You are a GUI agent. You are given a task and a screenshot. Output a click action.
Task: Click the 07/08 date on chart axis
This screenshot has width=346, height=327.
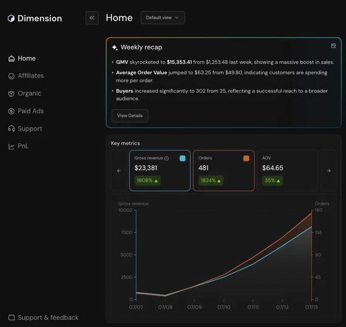[165, 307]
